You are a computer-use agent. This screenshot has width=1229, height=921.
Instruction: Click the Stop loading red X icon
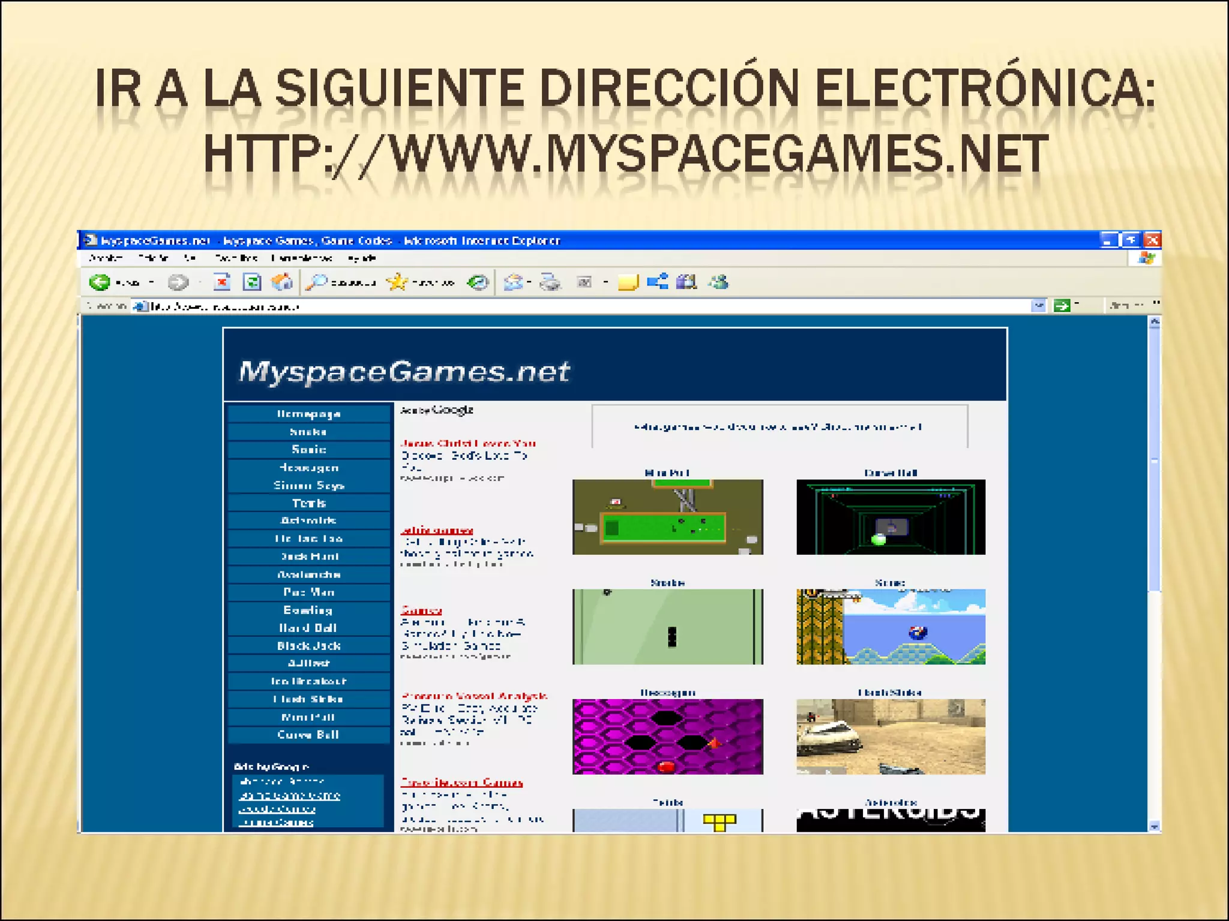point(222,282)
